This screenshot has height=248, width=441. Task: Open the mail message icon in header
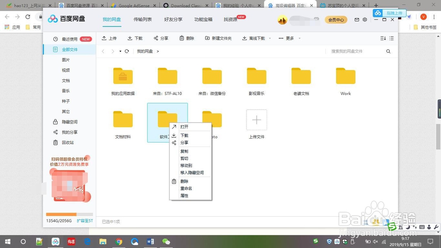357,20
